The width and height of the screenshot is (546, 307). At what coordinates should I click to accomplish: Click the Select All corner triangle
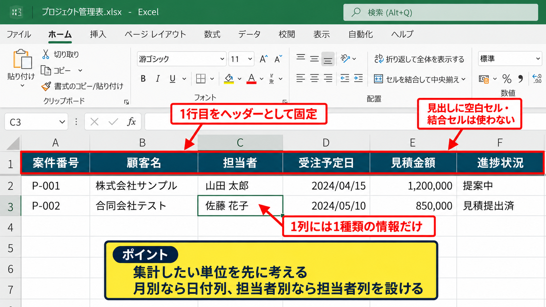pyautogui.click(x=13, y=143)
